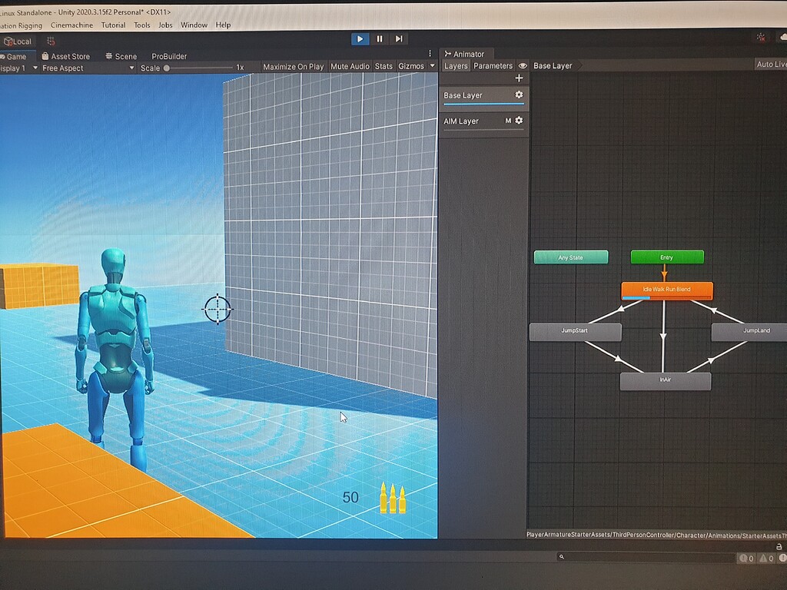Click the Base Layer breadcrumb button
Image resolution: width=787 pixels, height=590 pixels.
pos(551,65)
